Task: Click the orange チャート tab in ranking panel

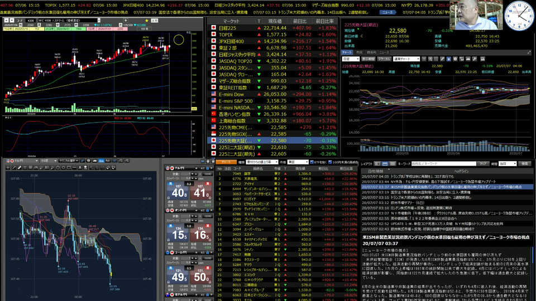Action: tap(226, 162)
